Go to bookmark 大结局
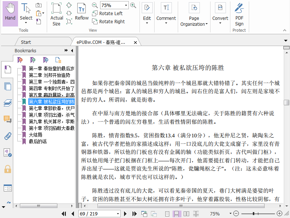This screenshot has height=218, width=290. (x=35, y=135)
